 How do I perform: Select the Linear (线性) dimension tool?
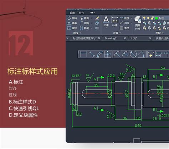tap(124, 18)
